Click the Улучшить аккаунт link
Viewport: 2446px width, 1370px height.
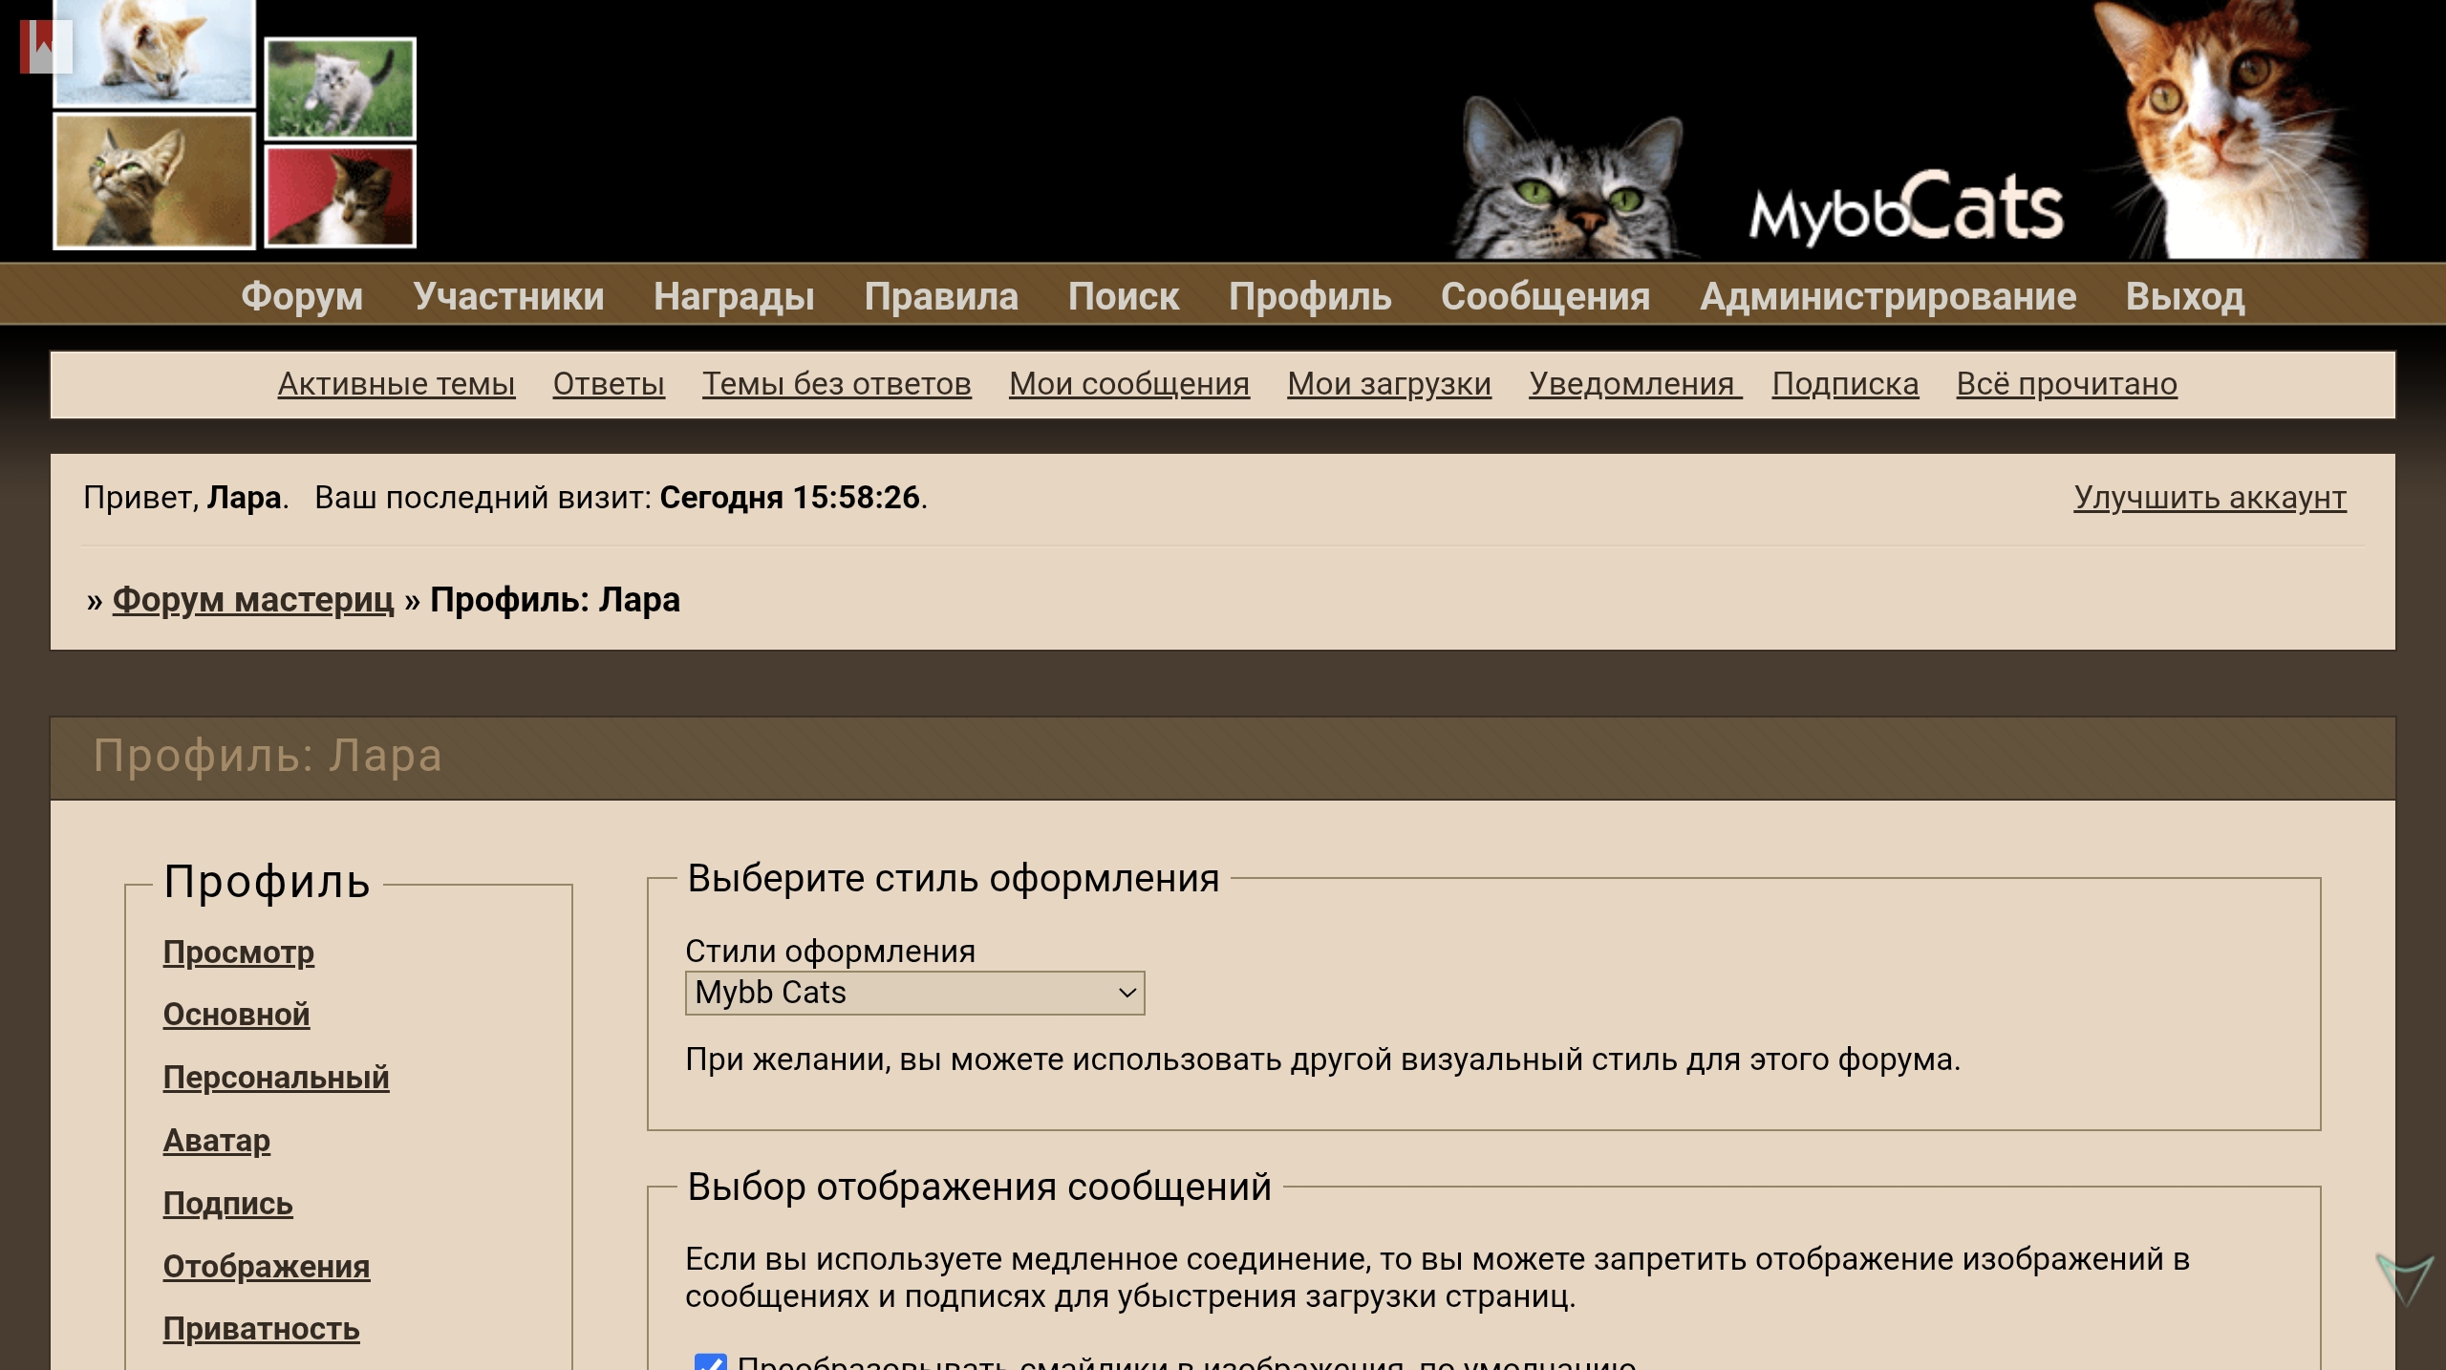pos(2209,498)
